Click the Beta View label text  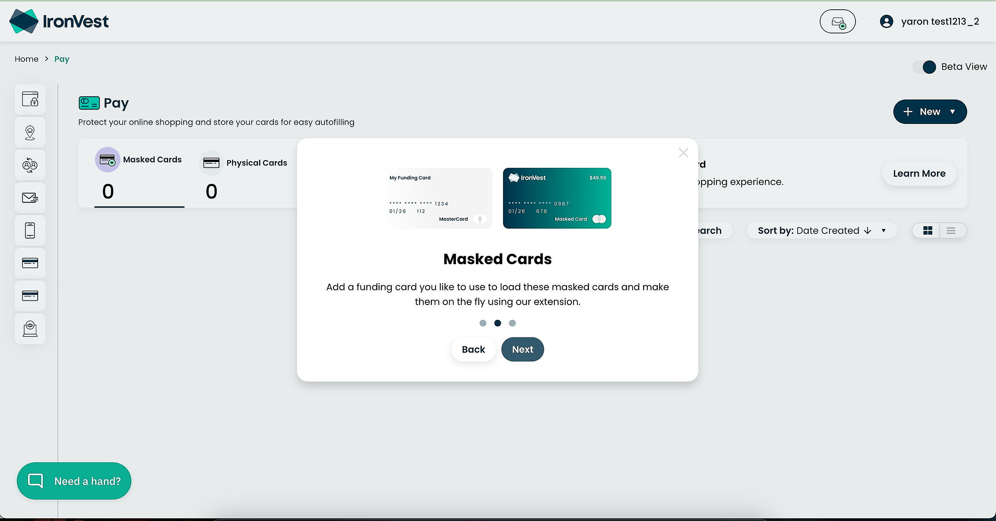964,67
